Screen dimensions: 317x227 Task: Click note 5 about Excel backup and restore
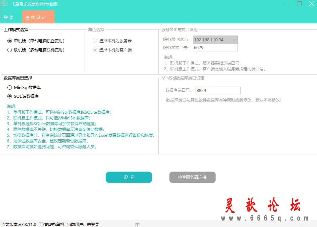[81, 135]
